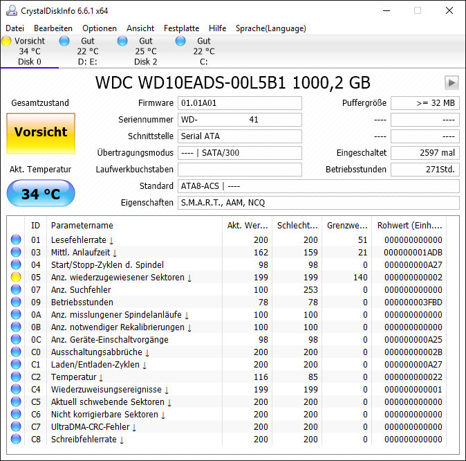This screenshot has height=461, width=466.
Task: Click the Grenzwe... column header
Action: tap(347, 225)
